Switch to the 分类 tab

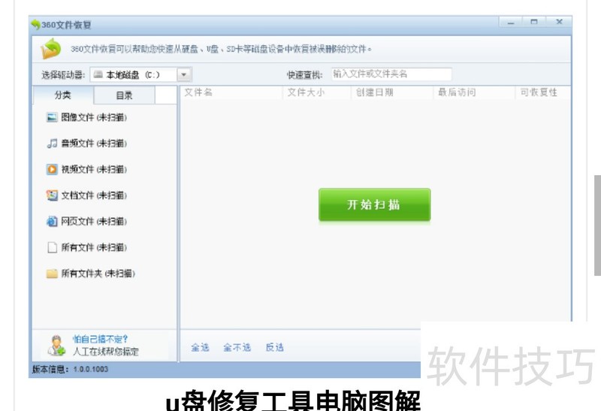pyautogui.click(x=63, y=95)
